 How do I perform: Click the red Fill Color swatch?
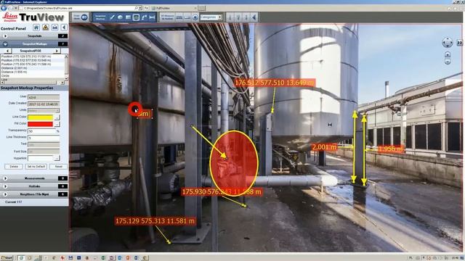pyautogui.click(x=41, y=124)
